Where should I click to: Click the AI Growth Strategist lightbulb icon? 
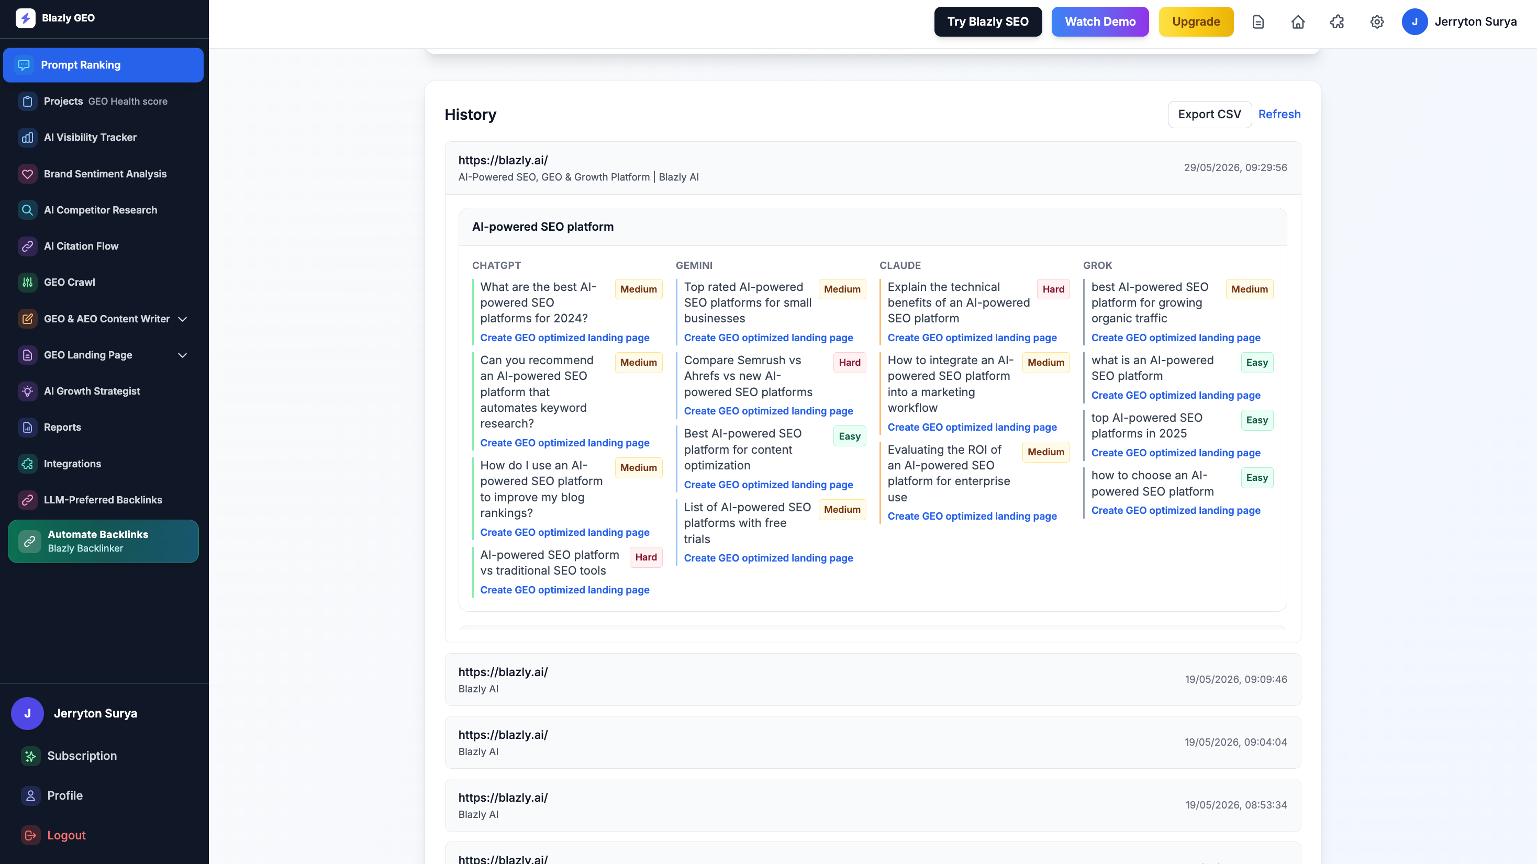tap(27, 391)
